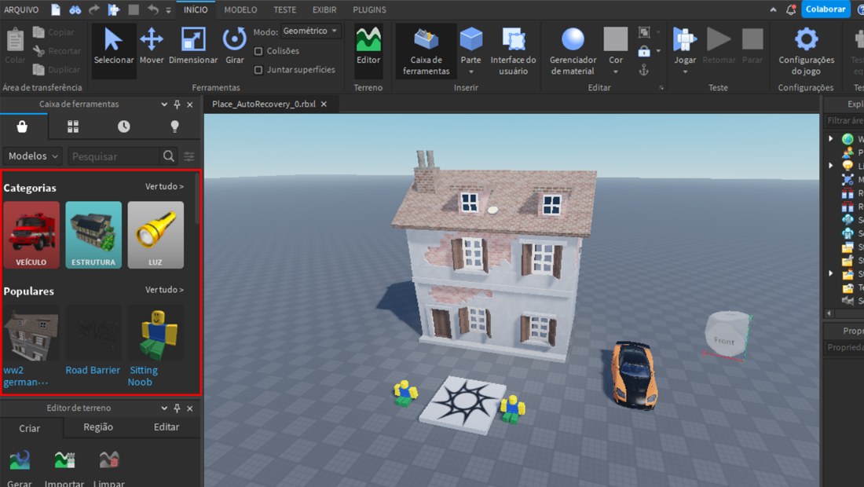Open Sitting Noob model link
This screenshot has width=864, height=487.
click(x=143, y=376)
